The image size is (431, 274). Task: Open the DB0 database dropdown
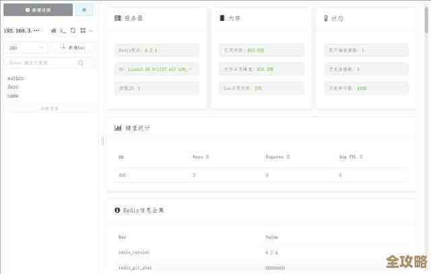pos(27,48)
